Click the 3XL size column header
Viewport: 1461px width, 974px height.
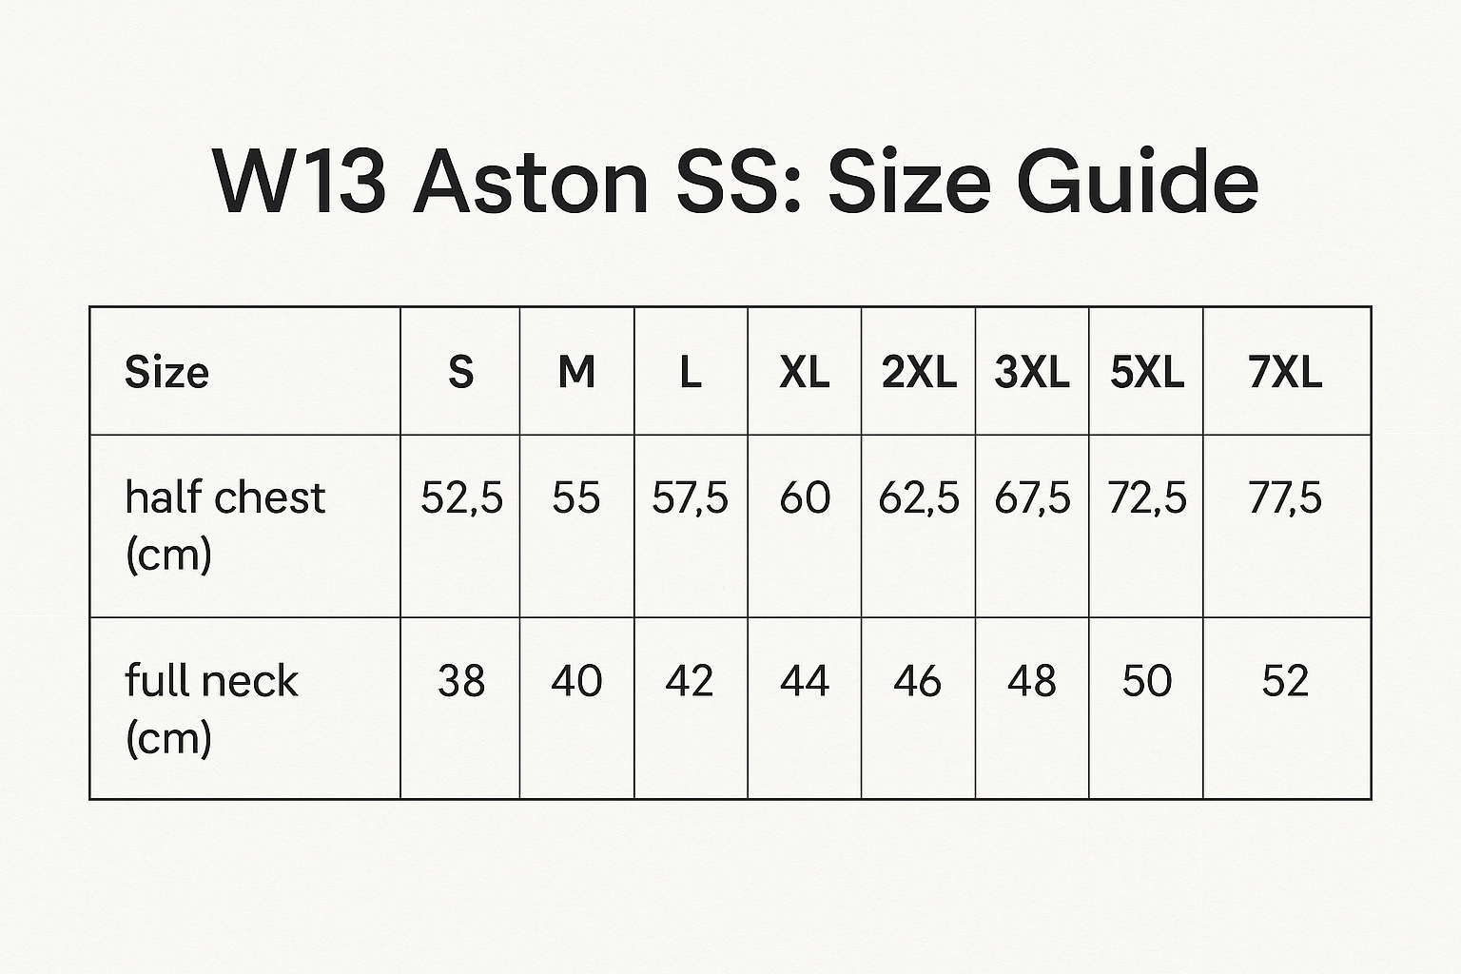pos(1032,371)
